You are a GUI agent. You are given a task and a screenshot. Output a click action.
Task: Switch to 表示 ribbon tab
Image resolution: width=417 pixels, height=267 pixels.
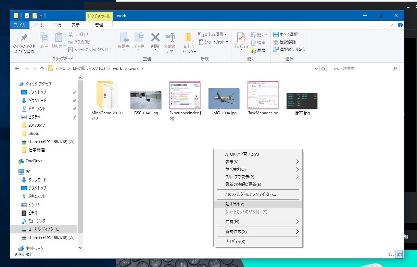tap(76, 25)
